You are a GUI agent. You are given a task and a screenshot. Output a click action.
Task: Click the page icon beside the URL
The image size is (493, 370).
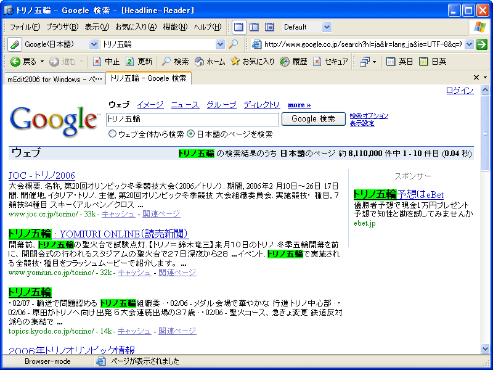[256, 44]
